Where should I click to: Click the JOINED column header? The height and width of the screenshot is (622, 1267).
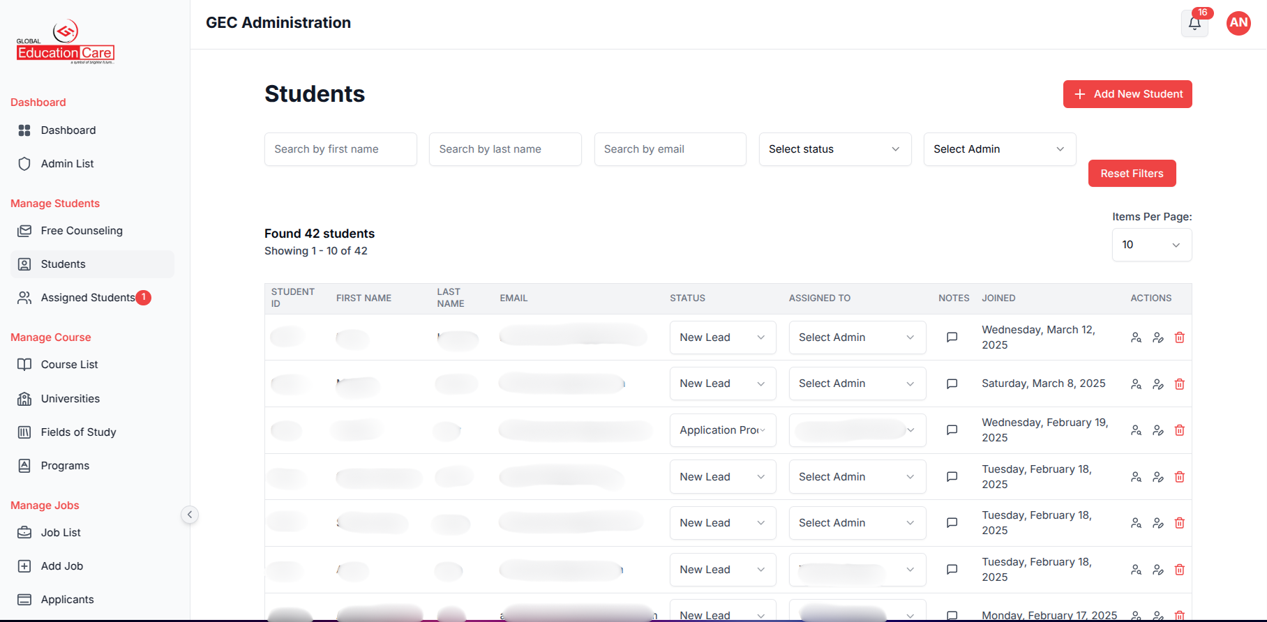pos(998,298)
